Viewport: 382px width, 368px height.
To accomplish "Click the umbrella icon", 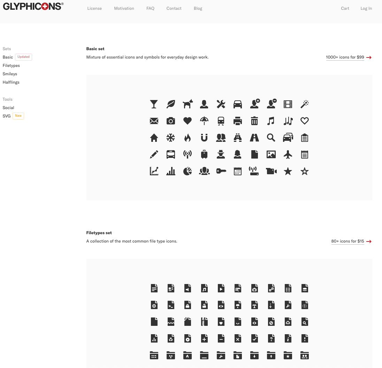I will pos(204,121).
